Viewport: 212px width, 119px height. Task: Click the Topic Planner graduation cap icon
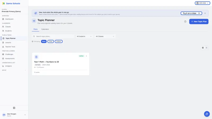pyautogui.click(x=34, y=21)
